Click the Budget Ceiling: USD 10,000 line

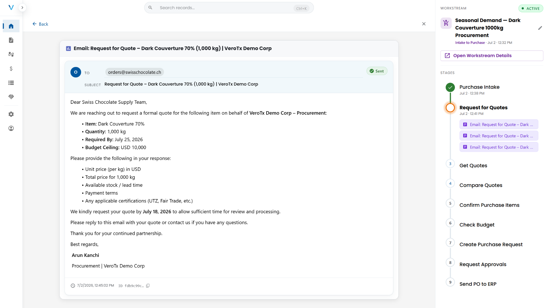[116, 147]
